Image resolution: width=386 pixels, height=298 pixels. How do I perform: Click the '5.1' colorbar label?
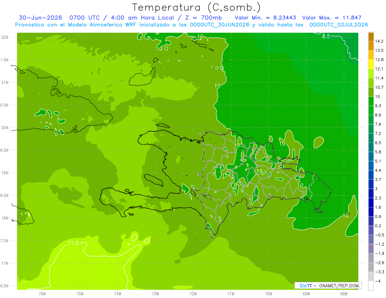coord(379,161)
